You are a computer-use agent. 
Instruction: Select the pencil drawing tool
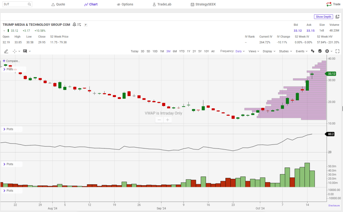pos(6,51)
